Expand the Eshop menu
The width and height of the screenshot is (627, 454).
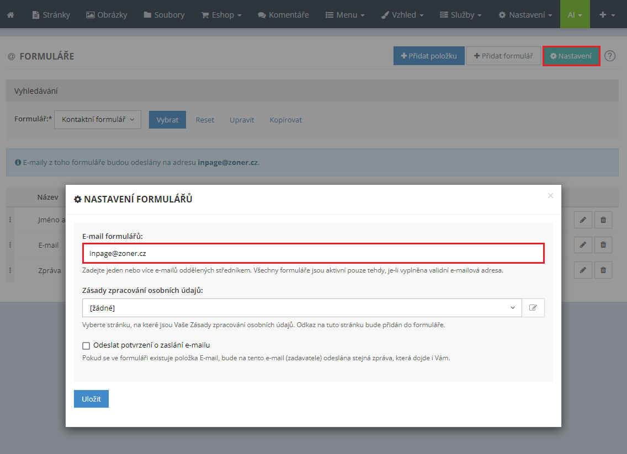coord(221,15)
